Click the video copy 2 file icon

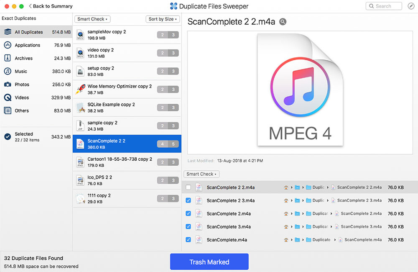pos(80,53)
